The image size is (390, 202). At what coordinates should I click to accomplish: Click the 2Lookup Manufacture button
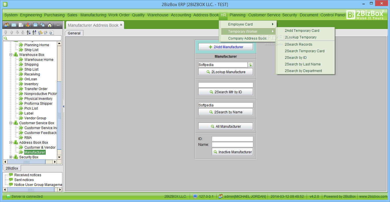226,72
